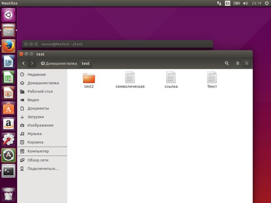This screenshot has height=203, width=271.
Task: Open Документы in the sidebar
Action: (x=42, y=108)
